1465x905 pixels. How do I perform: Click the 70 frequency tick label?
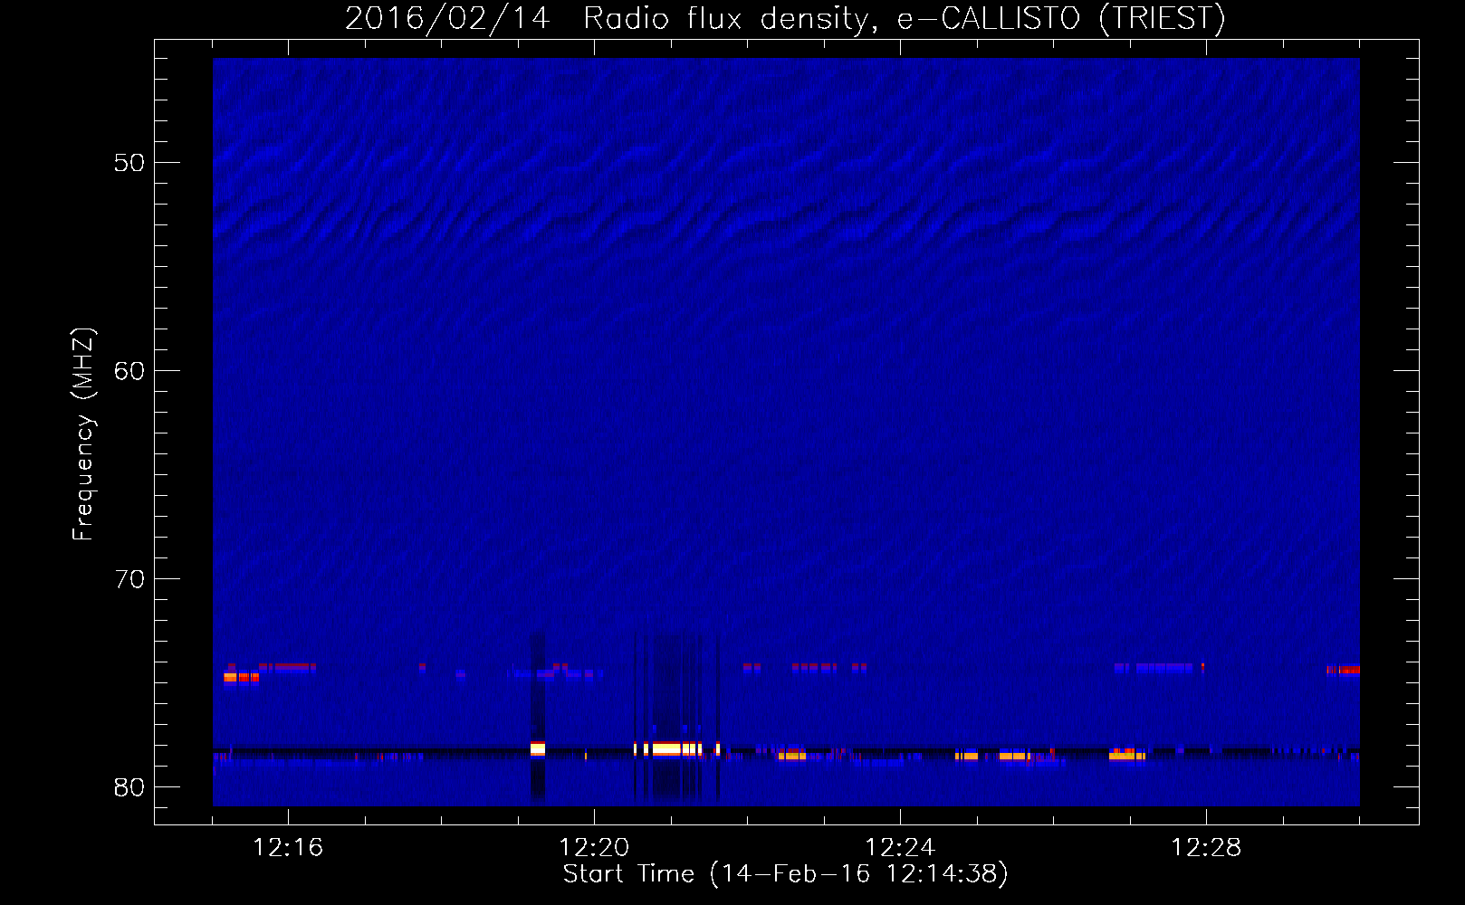tap(129, 579)
